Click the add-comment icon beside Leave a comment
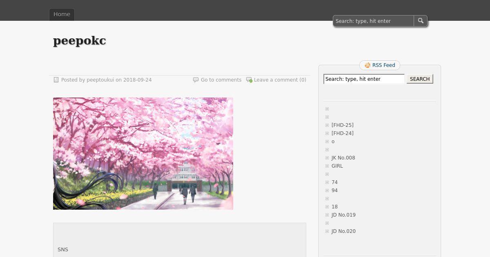This screenshot has height=257, width=490. [x=249, y=80]
